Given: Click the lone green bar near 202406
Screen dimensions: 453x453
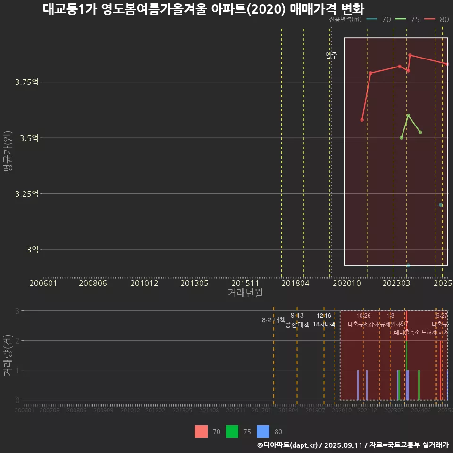Looking at the screenshot, I should point(419,385).
